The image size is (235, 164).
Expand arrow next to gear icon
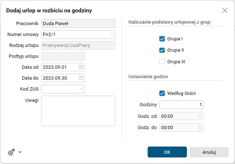tap(20, 152)
